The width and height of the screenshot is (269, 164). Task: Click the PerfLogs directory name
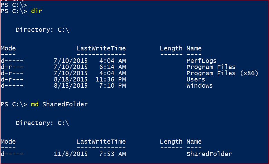click(x=201, y=61)
